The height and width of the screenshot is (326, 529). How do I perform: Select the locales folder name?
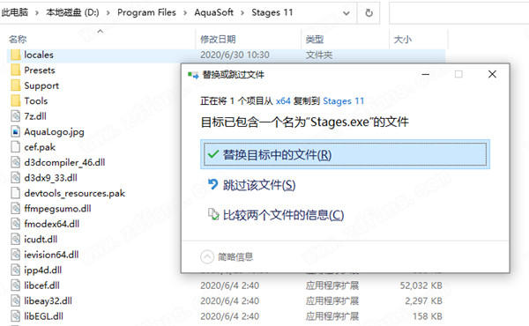coord(39,55)
